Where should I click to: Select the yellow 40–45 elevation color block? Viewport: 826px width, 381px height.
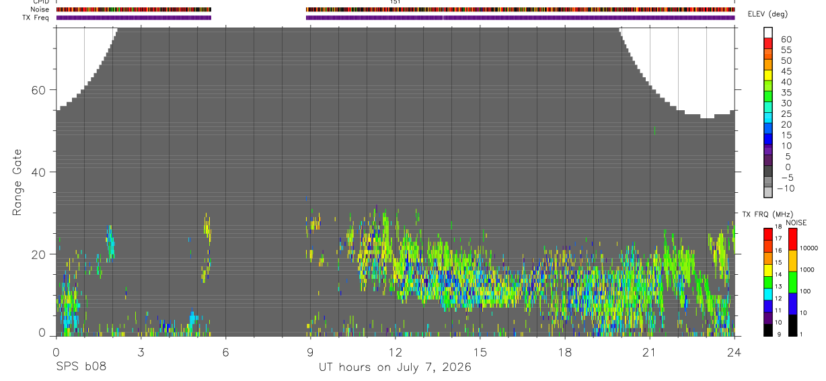click(x=768, y=75)
